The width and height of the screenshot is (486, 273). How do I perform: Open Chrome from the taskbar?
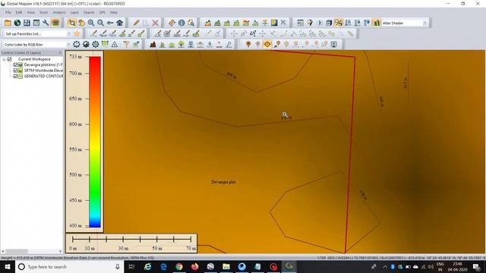(x=179, y=266)
